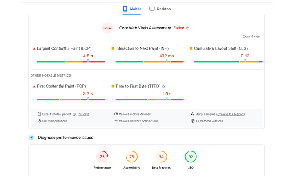
Task: Click the Diagnose performance issues icon
Action: pos(31,138)
